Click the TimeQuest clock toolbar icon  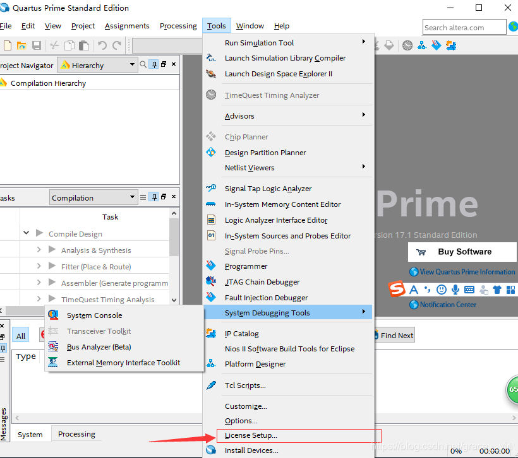tap(407, 45)
